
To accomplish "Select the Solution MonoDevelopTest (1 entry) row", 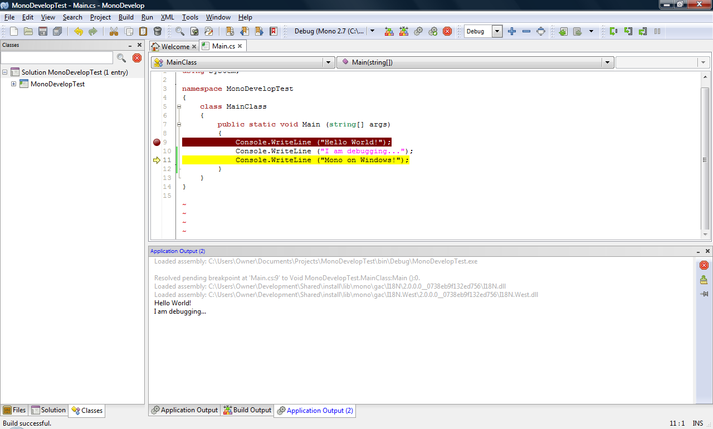I will (x=72, y=72).
